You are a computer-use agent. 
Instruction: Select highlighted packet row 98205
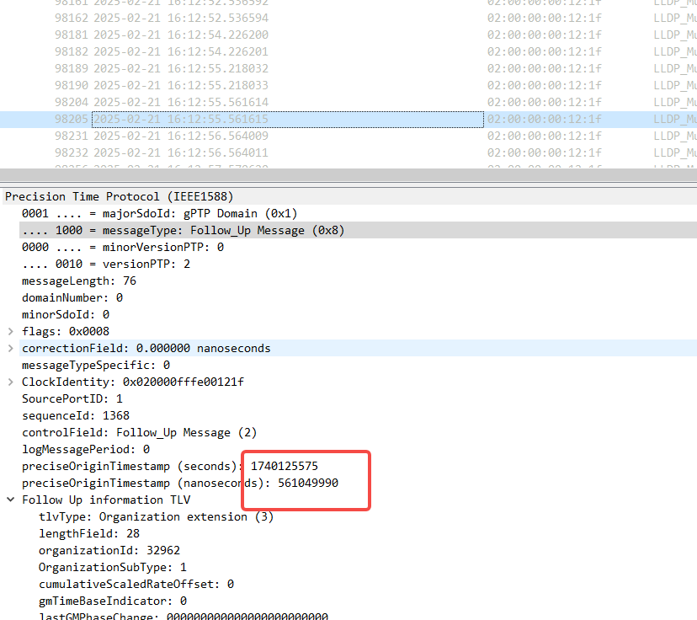click(348, 119)
